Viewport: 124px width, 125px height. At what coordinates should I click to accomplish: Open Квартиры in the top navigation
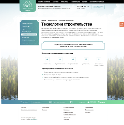tap(56, 2)
